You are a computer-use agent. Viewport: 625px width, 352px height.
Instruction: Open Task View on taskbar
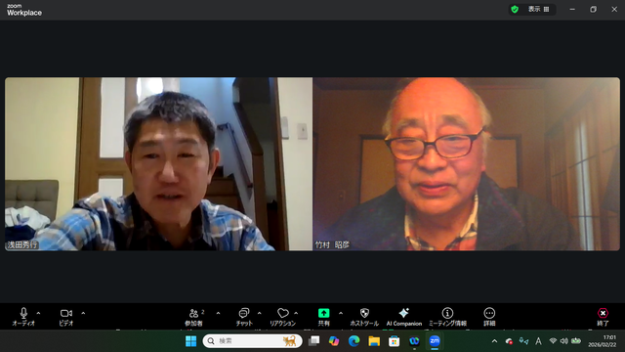(314, 341)
